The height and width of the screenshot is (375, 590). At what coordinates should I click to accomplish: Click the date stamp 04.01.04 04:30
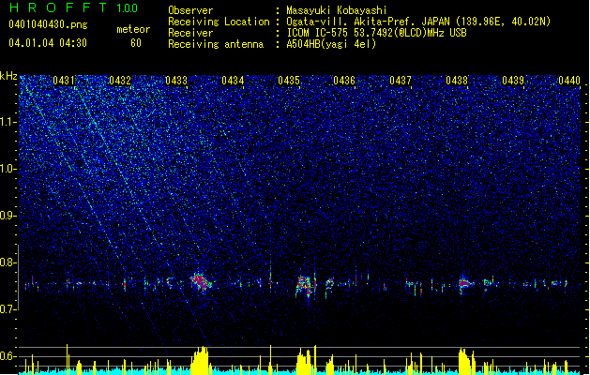coord(48,43)
